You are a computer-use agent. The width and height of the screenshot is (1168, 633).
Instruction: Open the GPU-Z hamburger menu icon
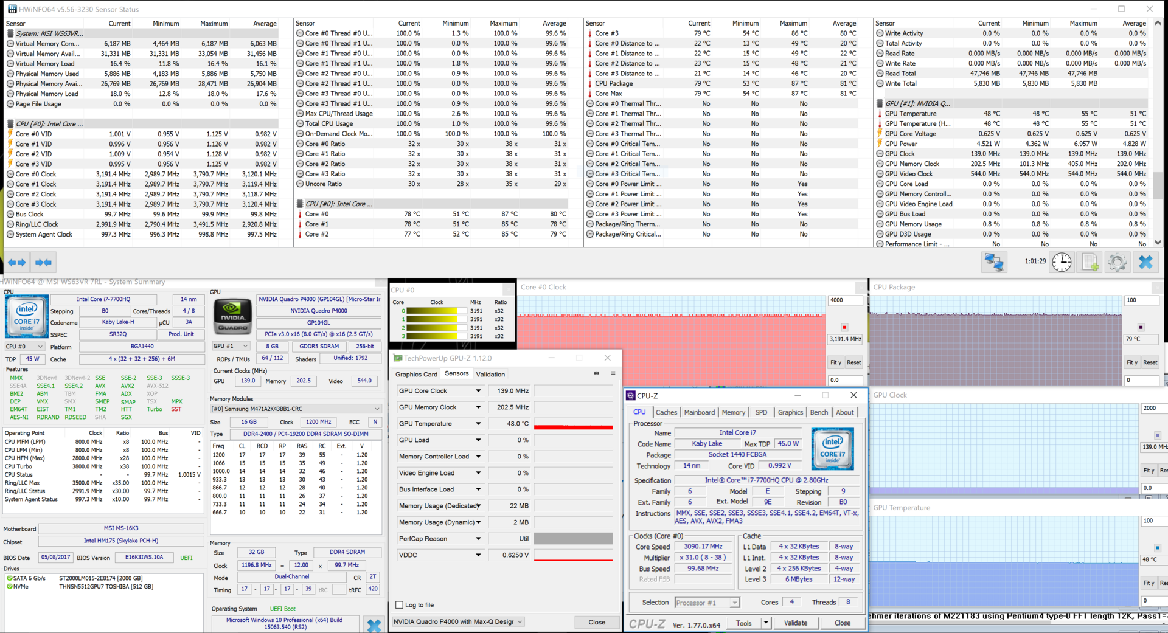point(613,373)
